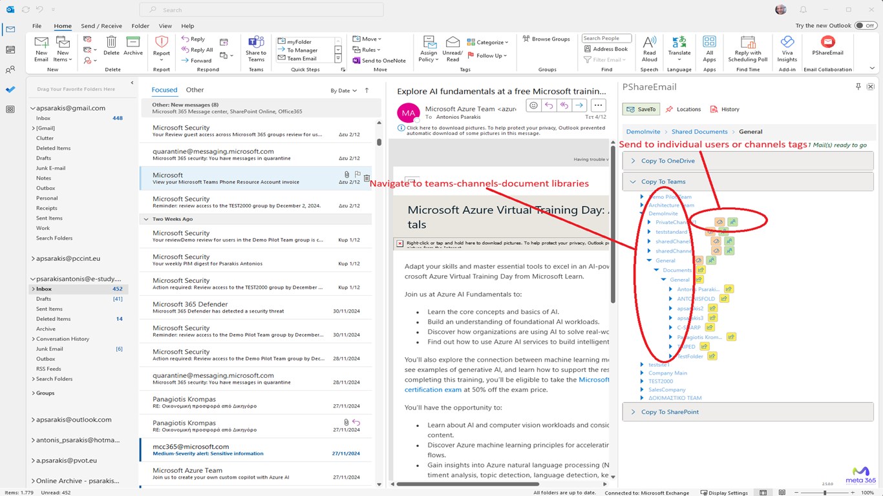
Task: Collapse Copy To Teams section
Action: point(748,181)
